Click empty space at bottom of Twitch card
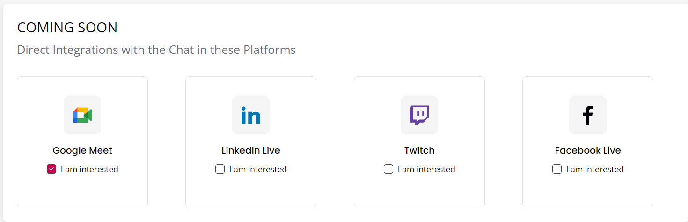The height and width of the screenshot is (222, 688). click(419, 192)
